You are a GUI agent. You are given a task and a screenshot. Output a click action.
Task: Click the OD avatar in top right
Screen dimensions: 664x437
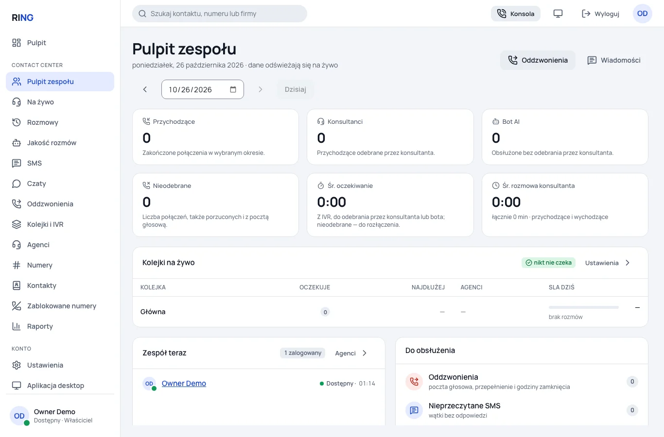(643, 14)
